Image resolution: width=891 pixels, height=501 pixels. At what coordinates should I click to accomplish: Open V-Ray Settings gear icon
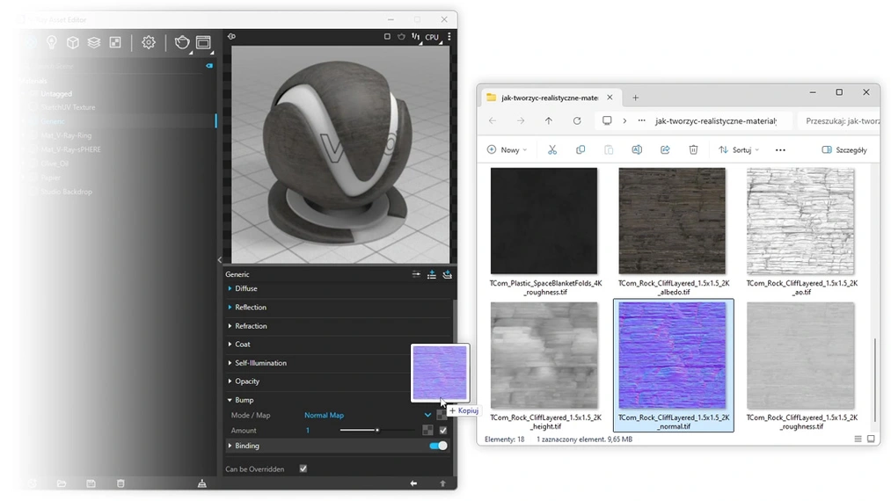[x=149, y=42]
